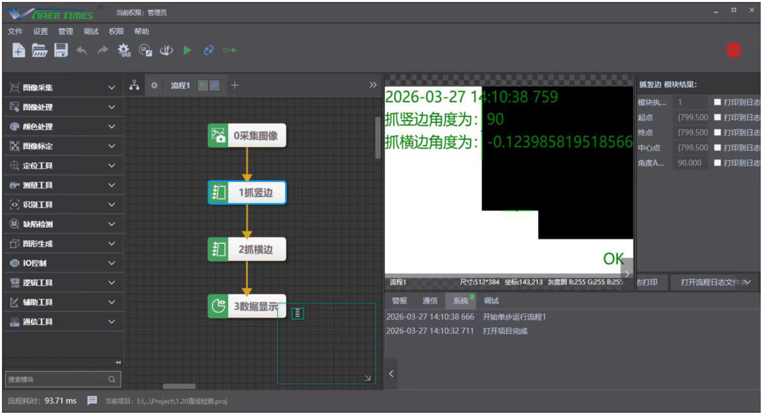Screen dimensions: 764x416
Task: Open project folder icon in toolbar
Action: pyautogui.click(x=39, y=50)
